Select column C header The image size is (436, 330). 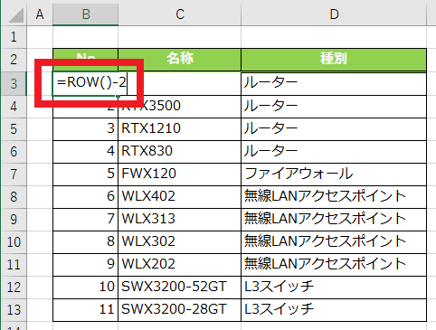[x=180, y=14]
